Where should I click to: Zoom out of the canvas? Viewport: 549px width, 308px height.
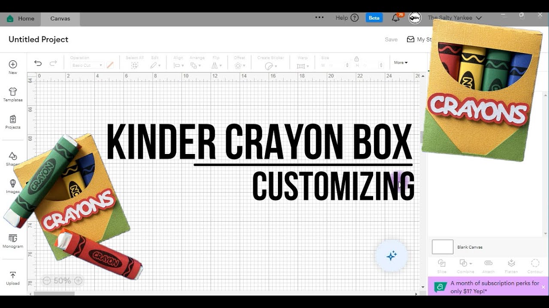[x=47, y=281]
